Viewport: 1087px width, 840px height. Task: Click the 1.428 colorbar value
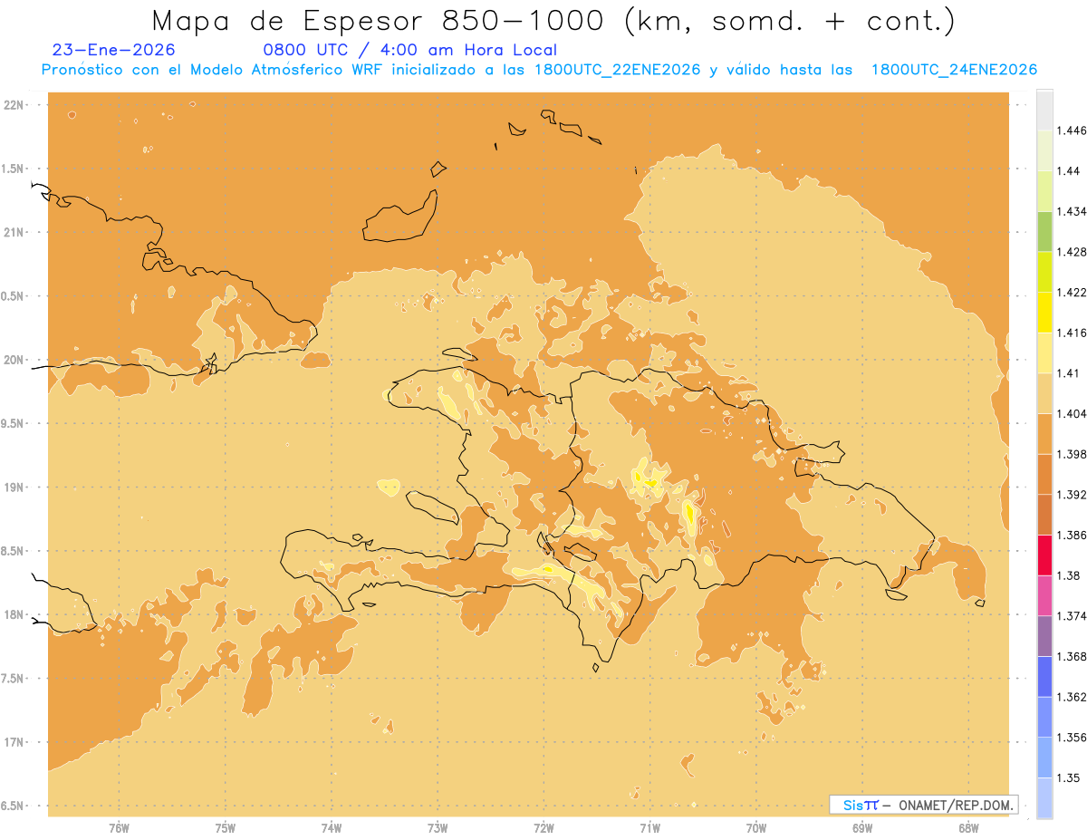1071,252
